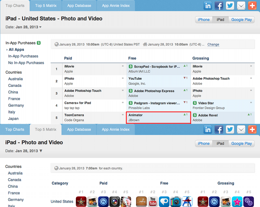260x207 pixels.
Task: Open Grossing #4 Video Star pink star icon
Action: click(x=237, y=202)
